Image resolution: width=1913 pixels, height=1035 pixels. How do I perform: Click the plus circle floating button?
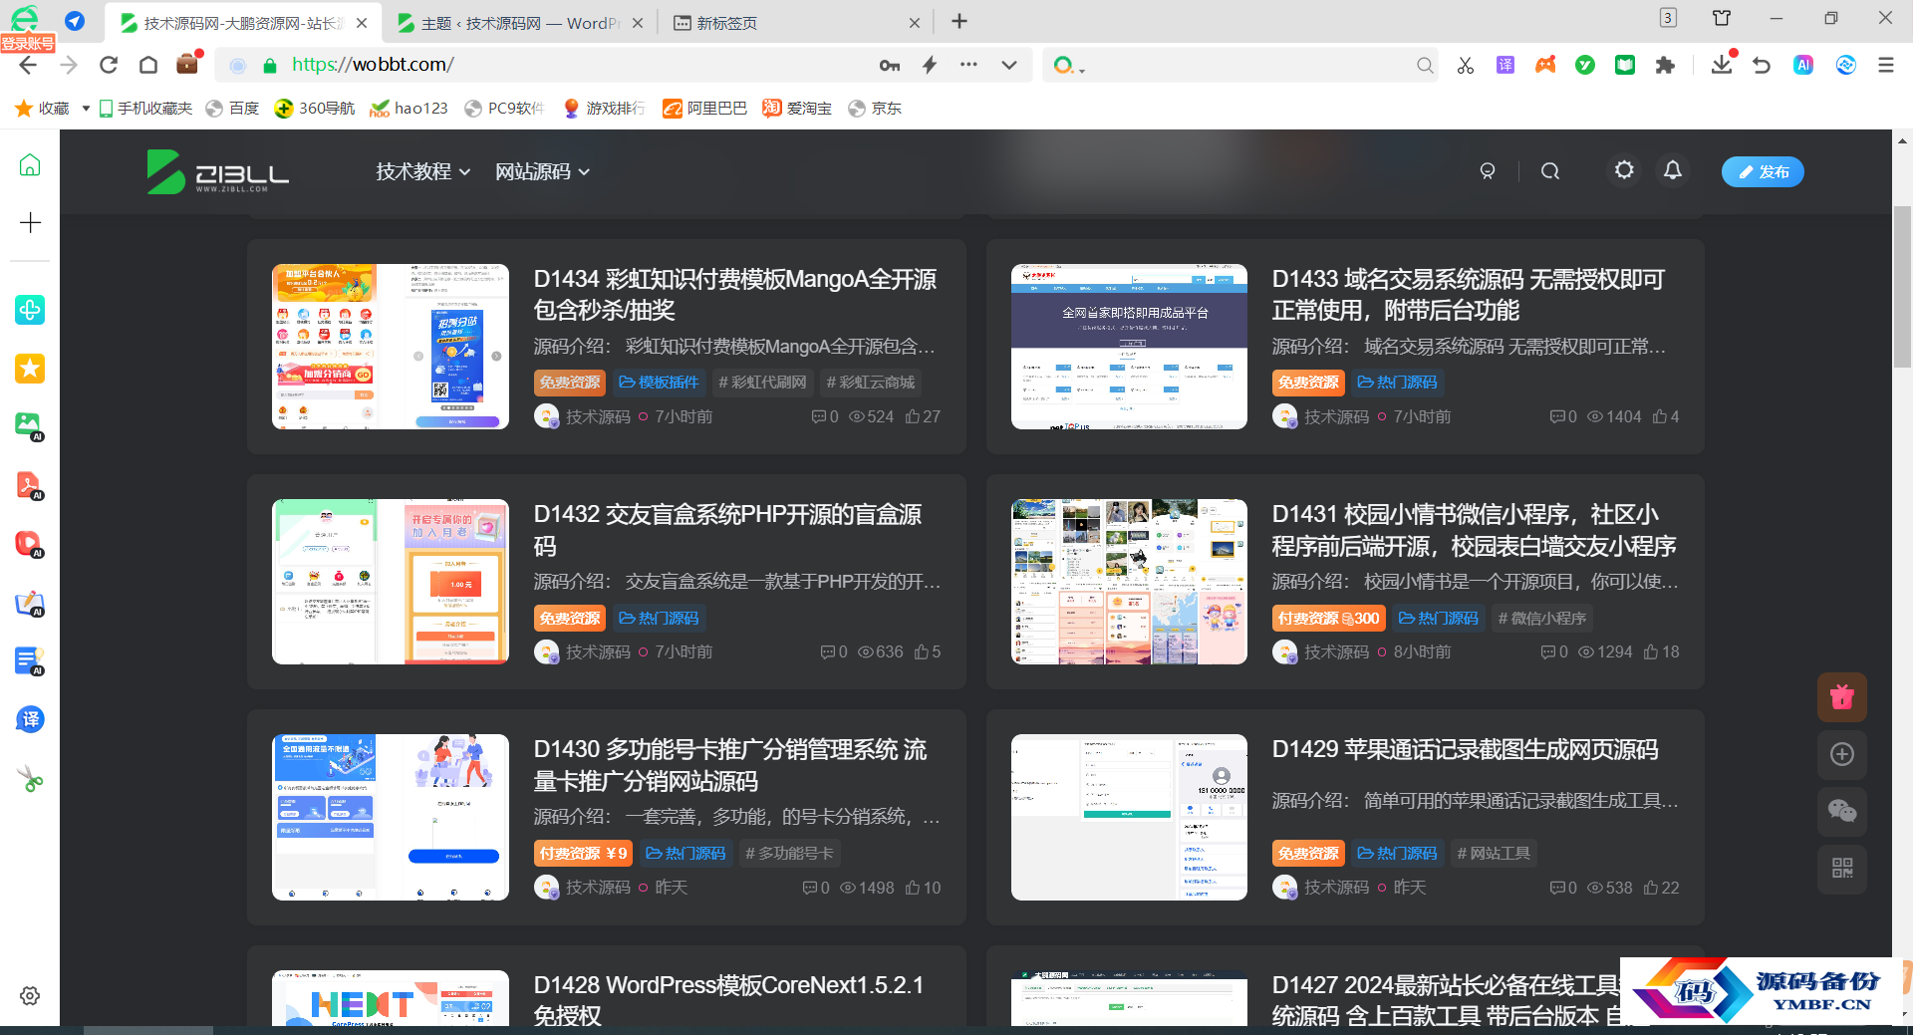click(1842, 754)
